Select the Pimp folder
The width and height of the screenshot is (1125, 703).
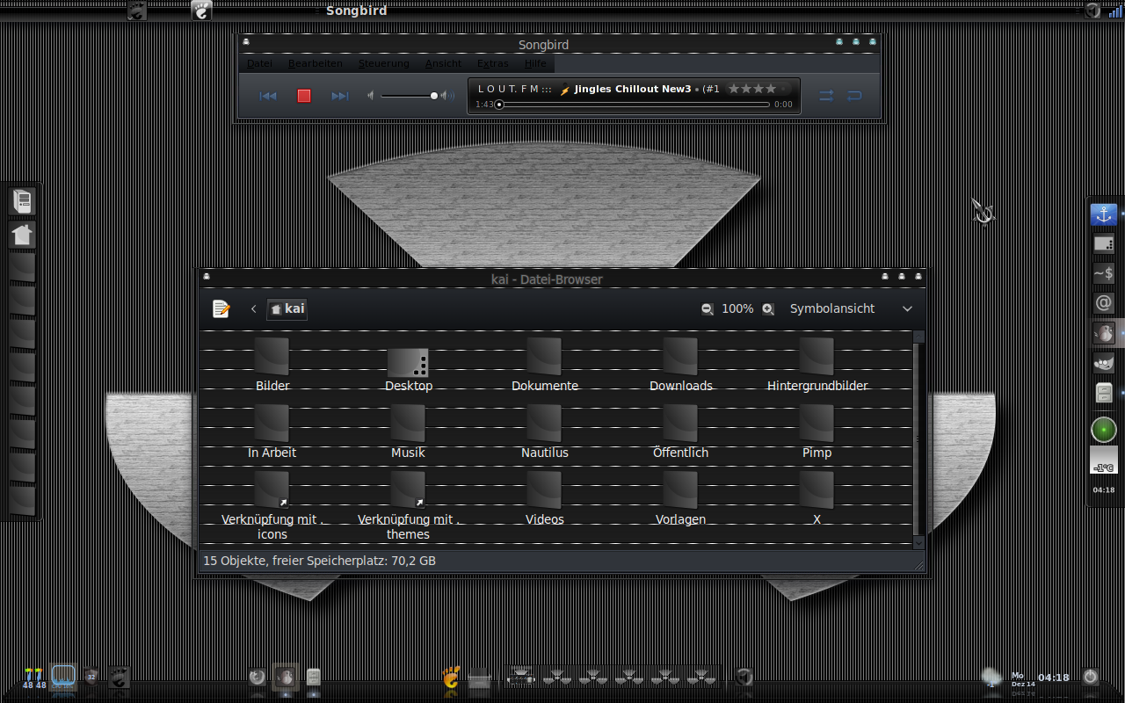point(817,431)
